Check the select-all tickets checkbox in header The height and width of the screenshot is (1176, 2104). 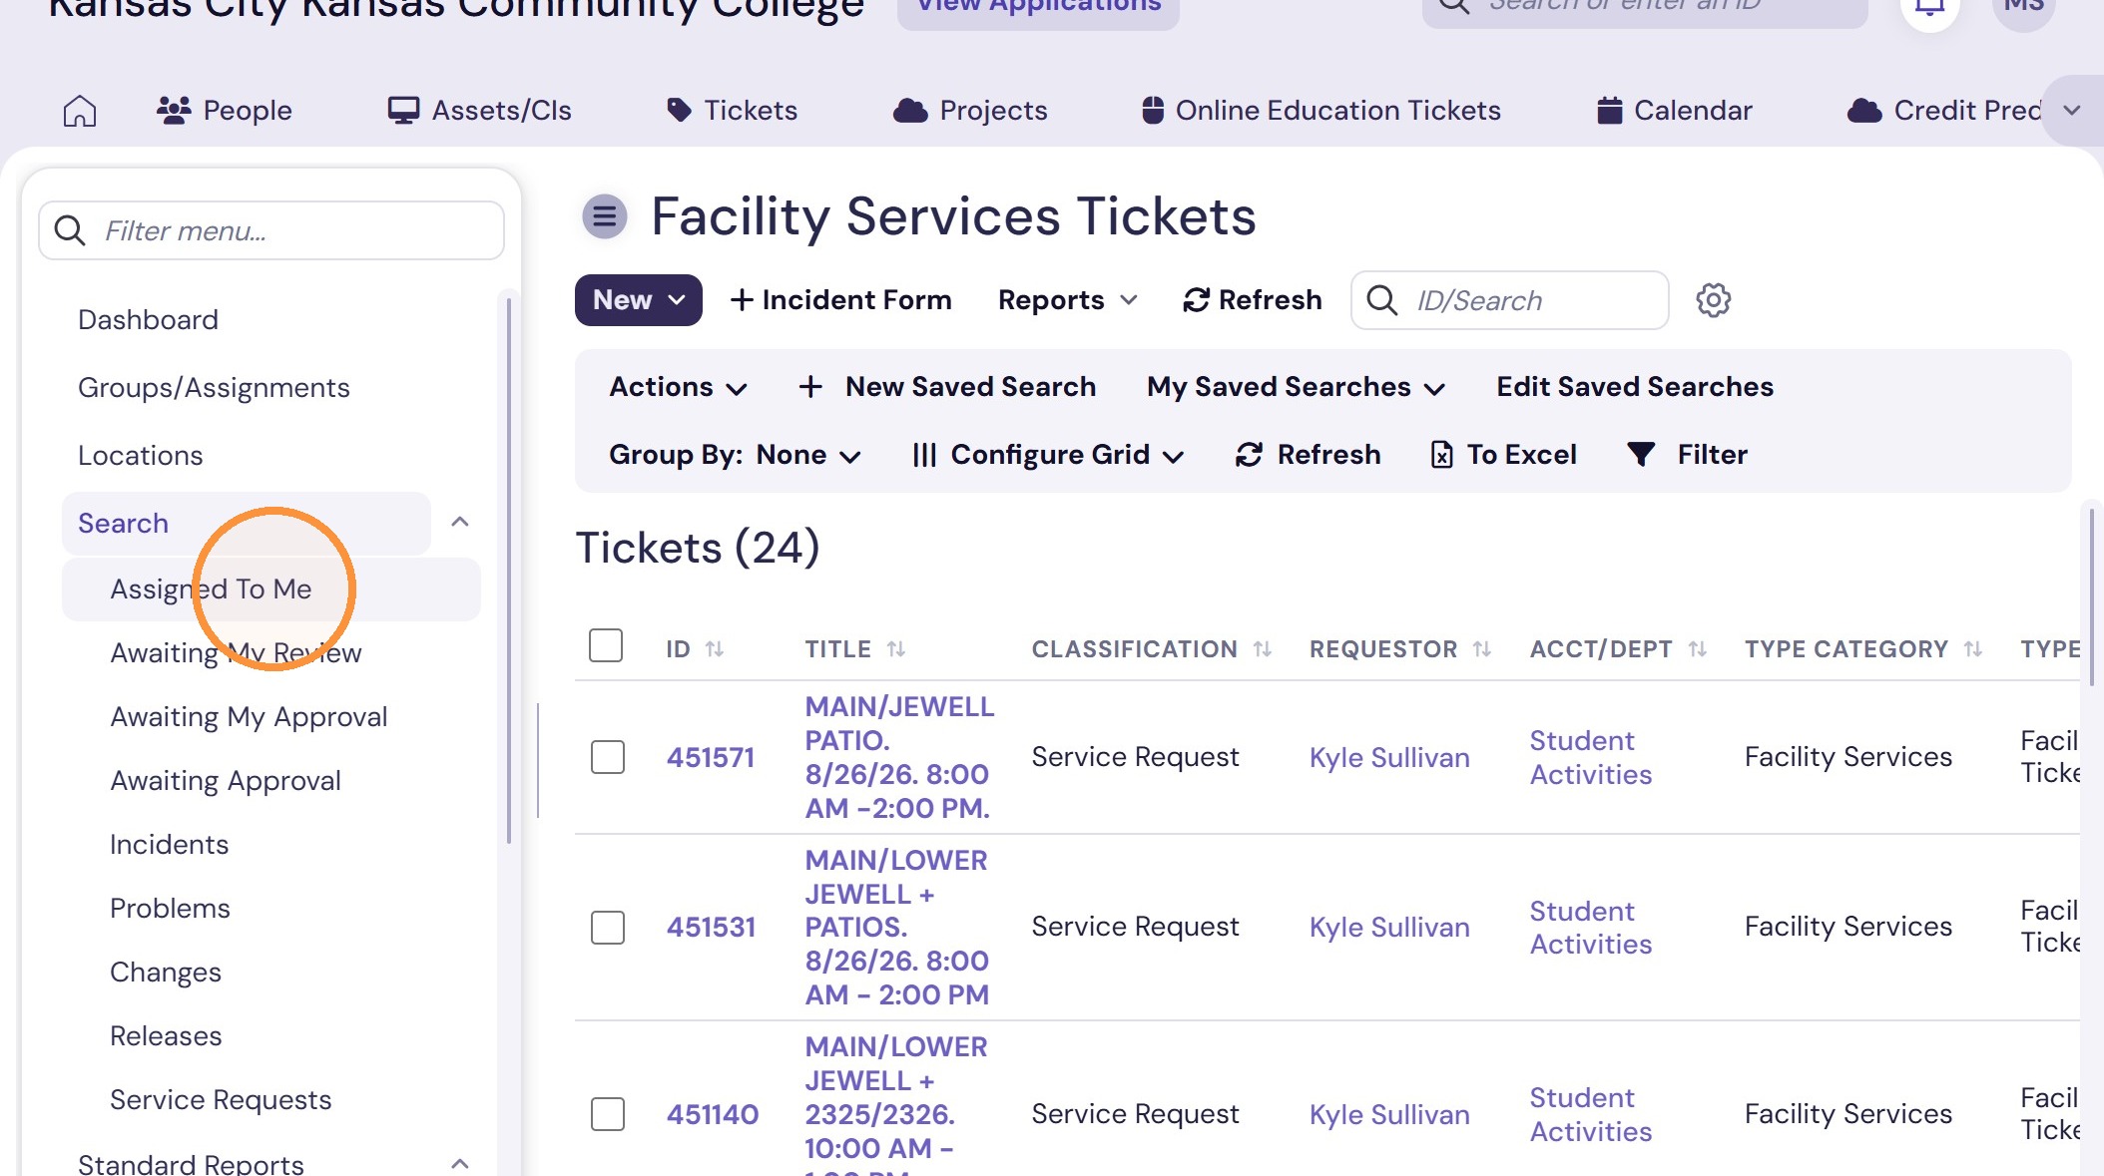(x=606, y=645)
